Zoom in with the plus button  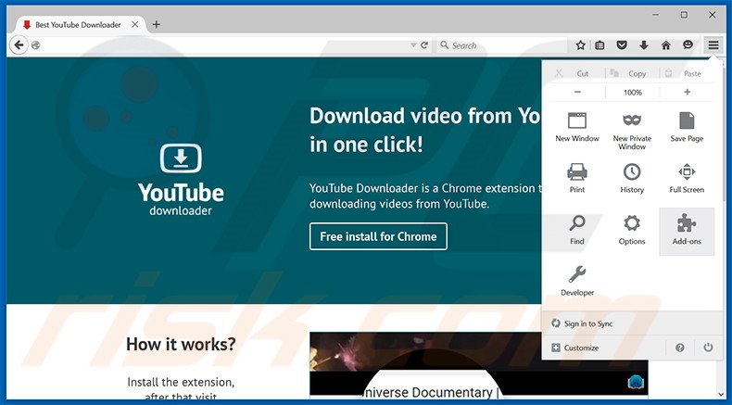pyautogui.click(x=687, y=92)
